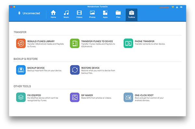Viewport: 195px width, 129px height.
Task: Click the TRANSFER ITUNES TO DEVICE title
Action: click(97, 41)
